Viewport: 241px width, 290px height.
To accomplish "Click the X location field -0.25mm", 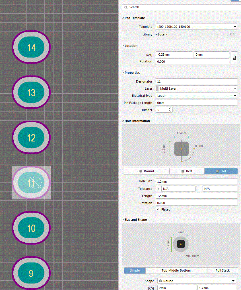I will pos(174,54).
